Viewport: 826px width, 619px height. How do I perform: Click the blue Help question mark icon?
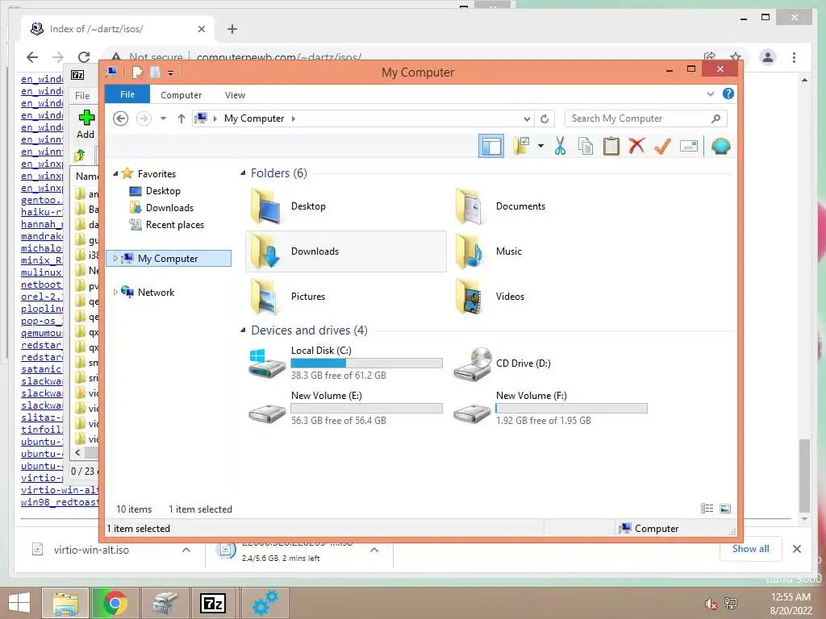pos(728,93)
